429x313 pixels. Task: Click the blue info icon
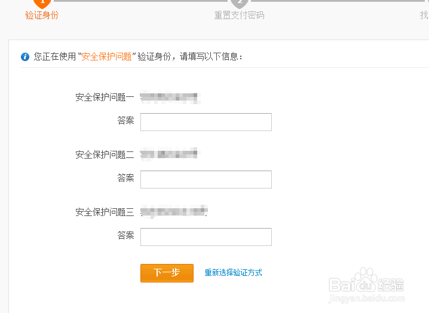tap(25, 57)
